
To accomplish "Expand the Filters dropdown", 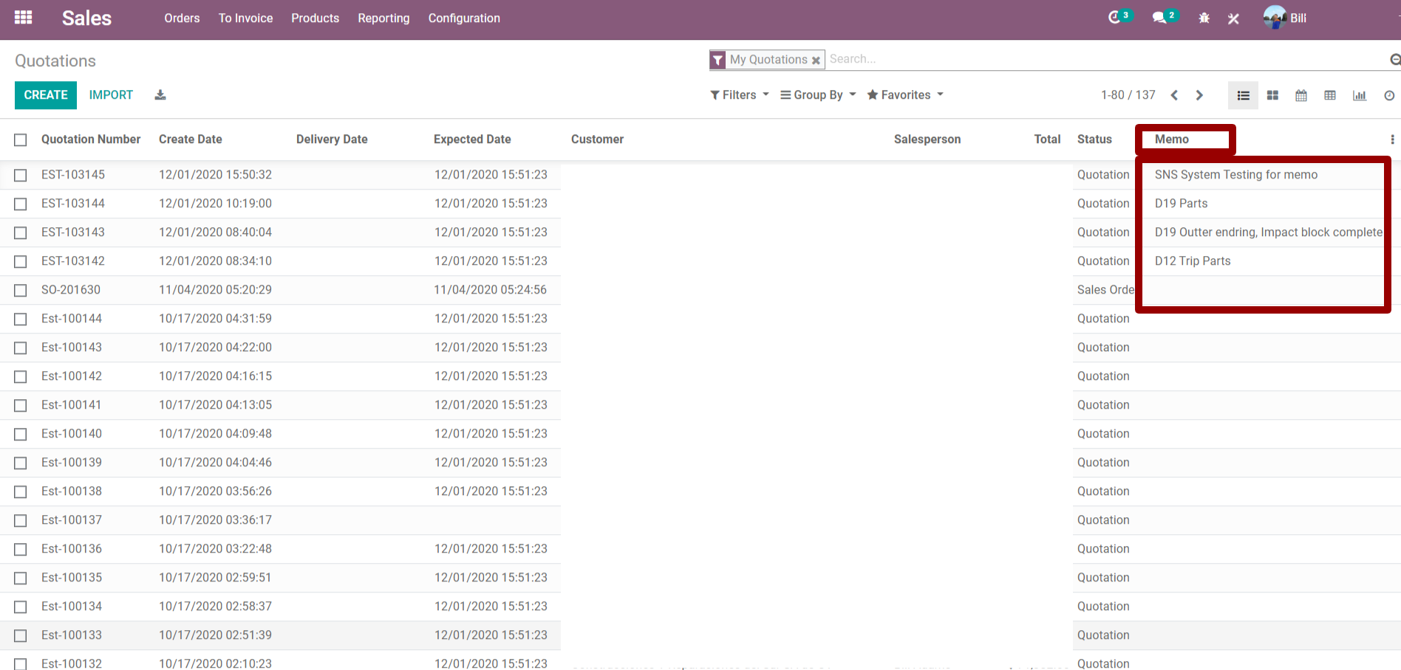I will point(740,95).
